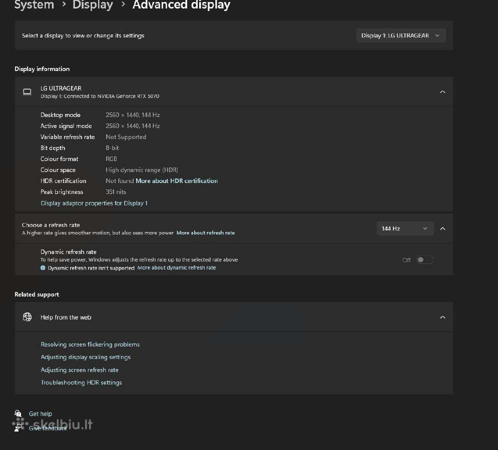Click the Select a display to view label
Viewport: 498px width, 450px height.
(83, 35)
